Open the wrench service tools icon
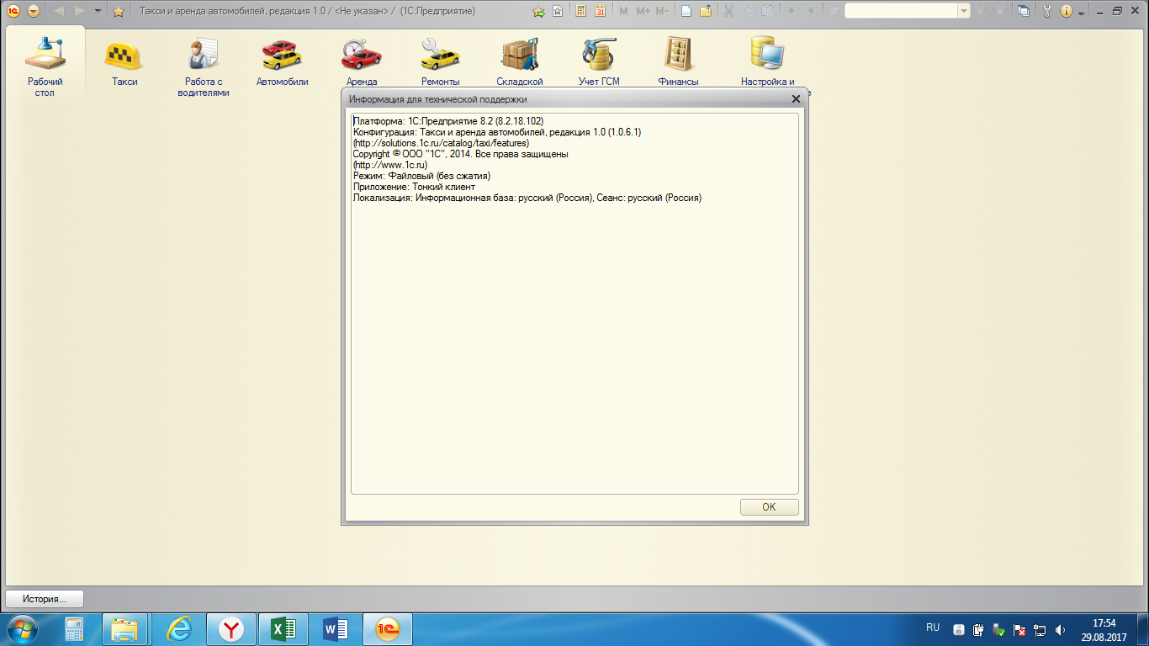The width and height of the screenshot is (1149, 646). pyautogui.click(x=1047, y=11)
